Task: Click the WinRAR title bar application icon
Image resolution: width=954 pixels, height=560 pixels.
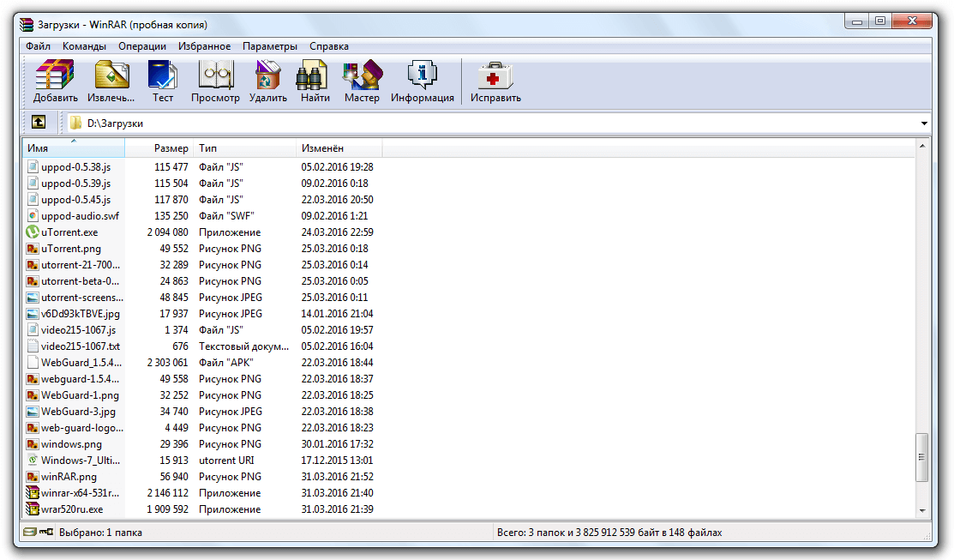Action: coord(27,24)
